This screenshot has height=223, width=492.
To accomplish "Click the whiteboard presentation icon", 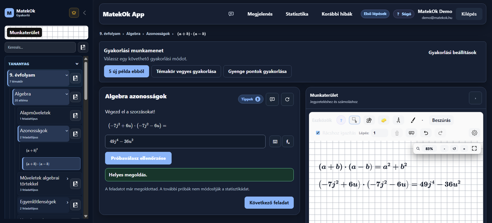I will pyautogui.click(x=411, y=133).
